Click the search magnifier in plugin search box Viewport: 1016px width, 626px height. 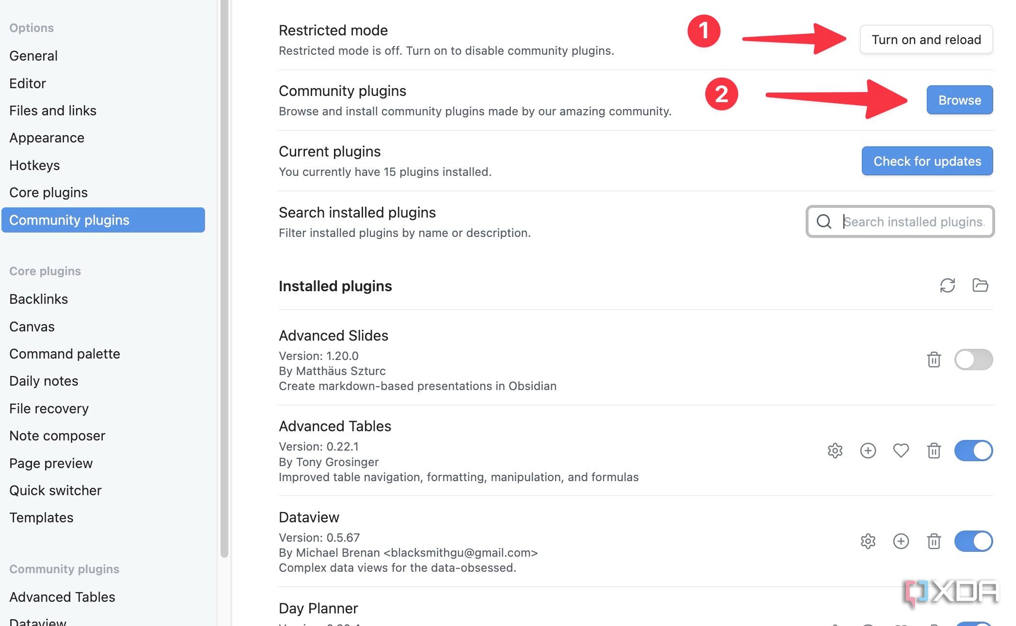824,222
